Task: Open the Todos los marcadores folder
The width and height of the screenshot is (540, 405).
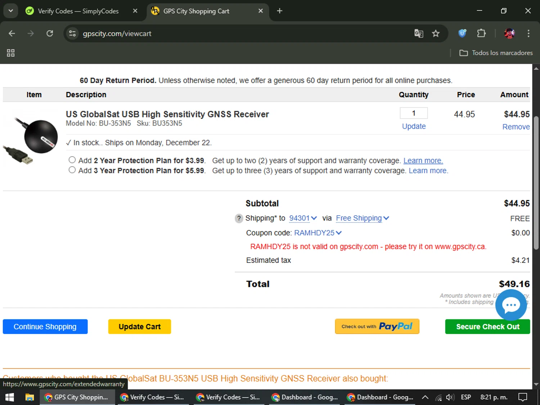Action: [x=496, y=53]
